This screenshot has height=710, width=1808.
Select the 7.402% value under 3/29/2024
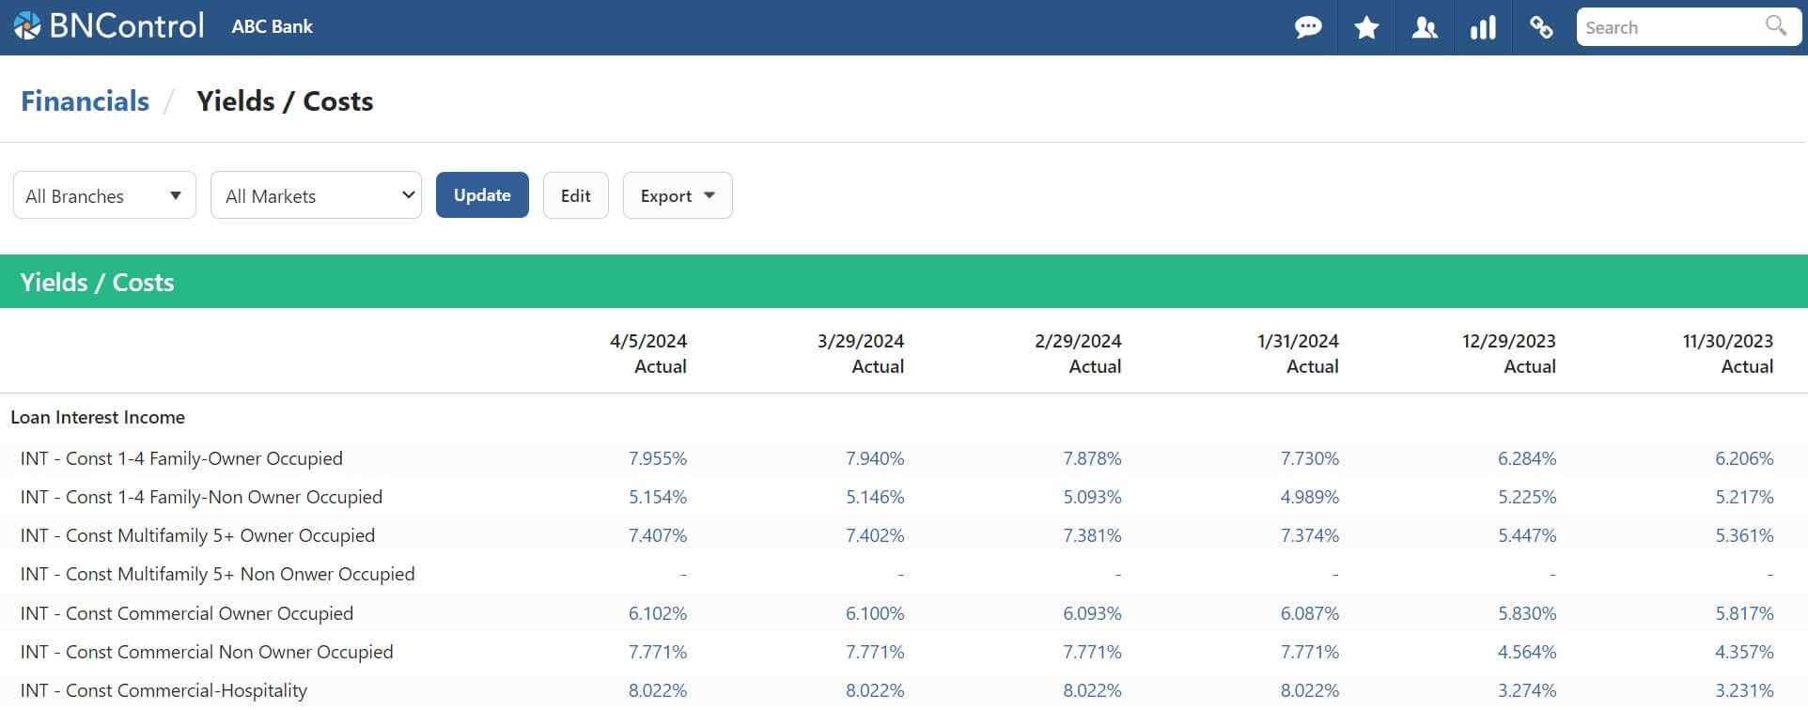pos(874,535)
